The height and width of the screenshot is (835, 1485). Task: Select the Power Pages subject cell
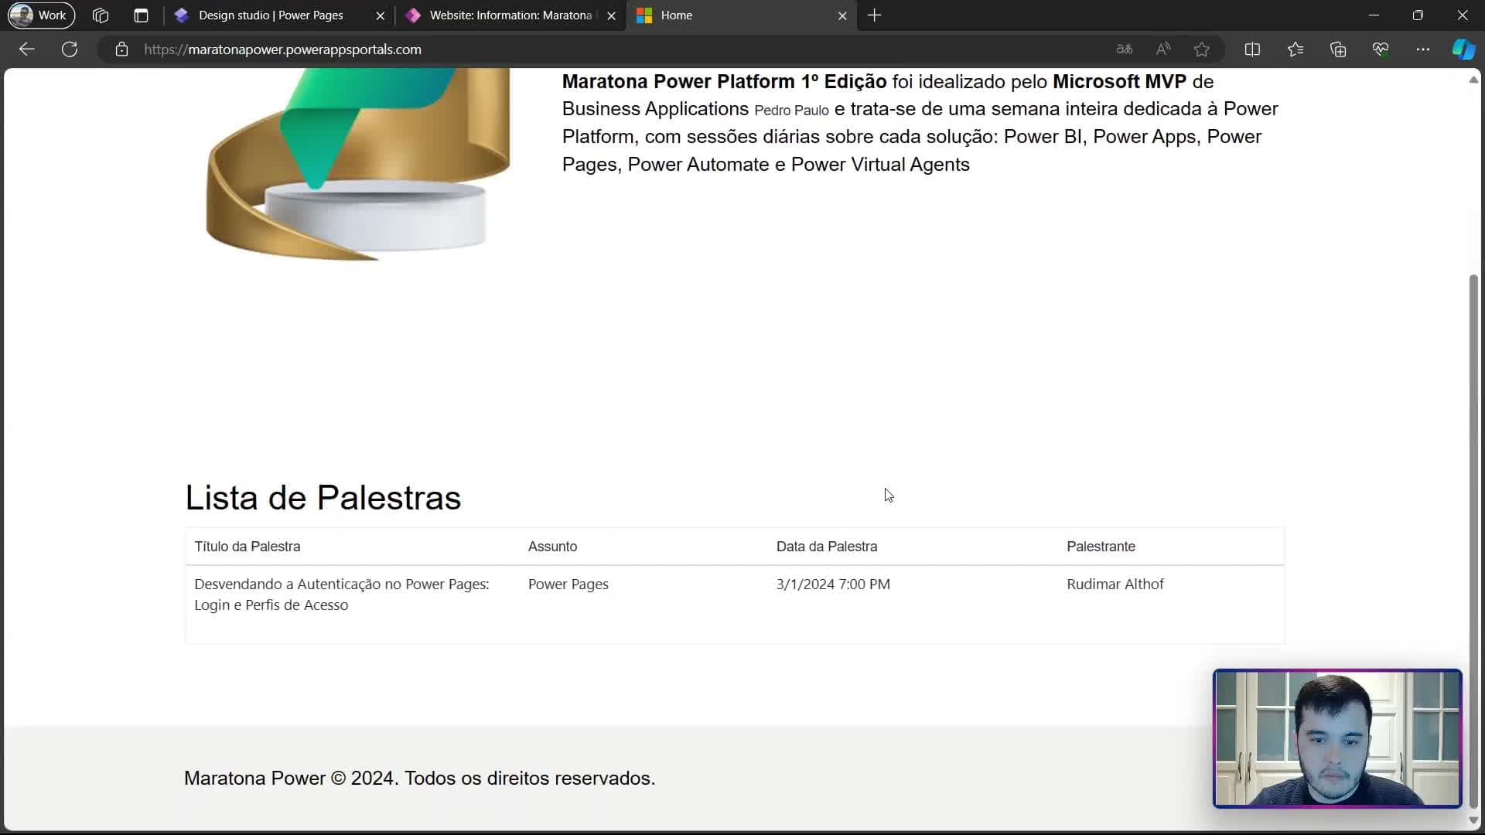point(568,584)
